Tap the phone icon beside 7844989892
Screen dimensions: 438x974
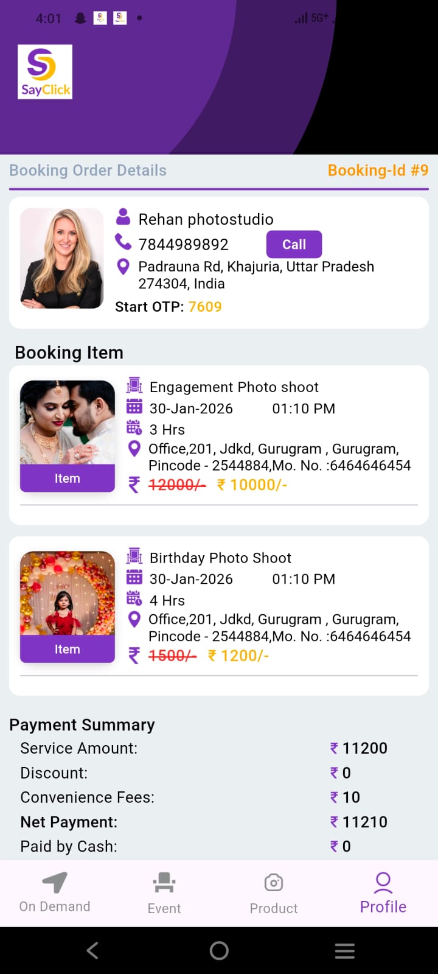[x=123, y=243]
